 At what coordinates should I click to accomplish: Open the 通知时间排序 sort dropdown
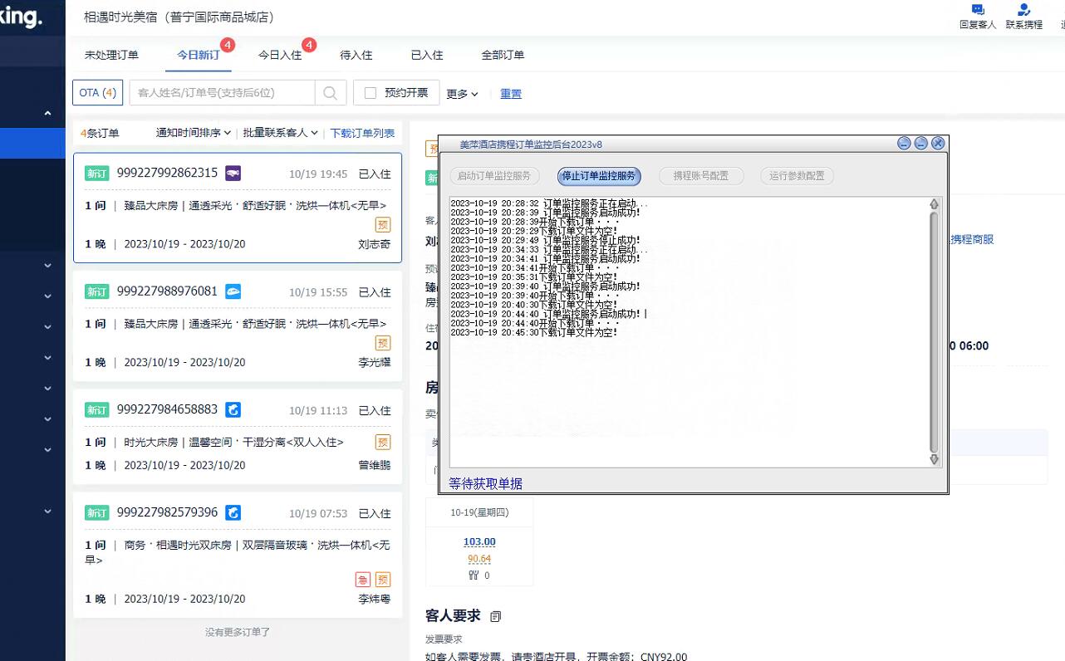coord(193,133)
